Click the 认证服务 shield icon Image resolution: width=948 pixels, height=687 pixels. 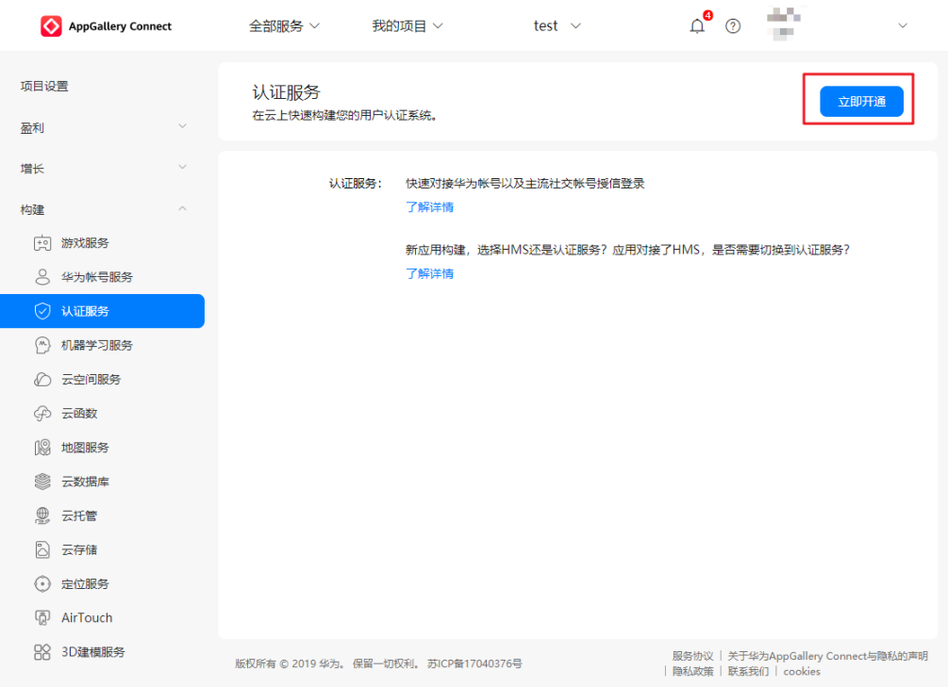[42, 311]
